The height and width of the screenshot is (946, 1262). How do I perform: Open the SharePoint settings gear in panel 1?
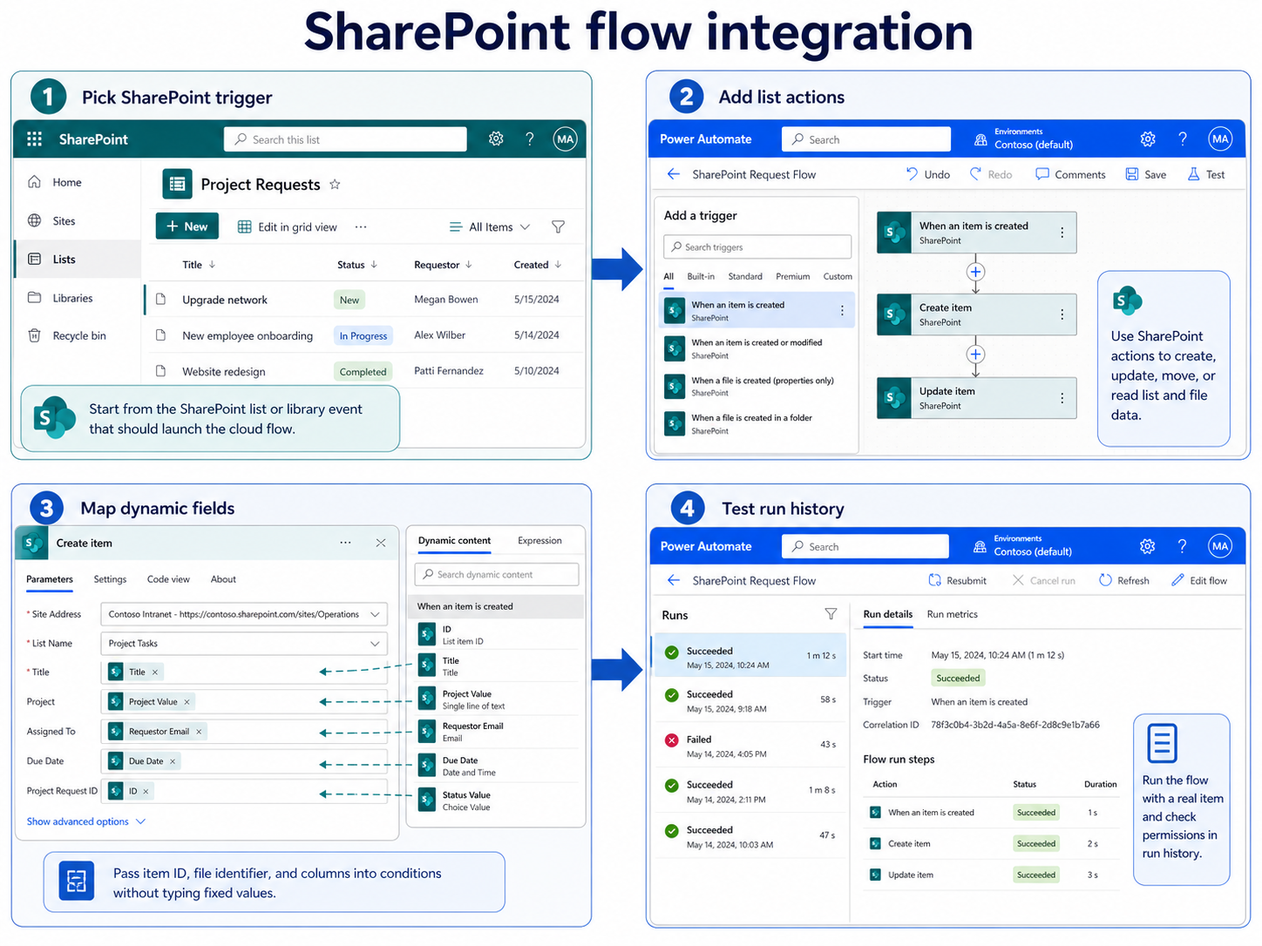(x=496, y=139)
